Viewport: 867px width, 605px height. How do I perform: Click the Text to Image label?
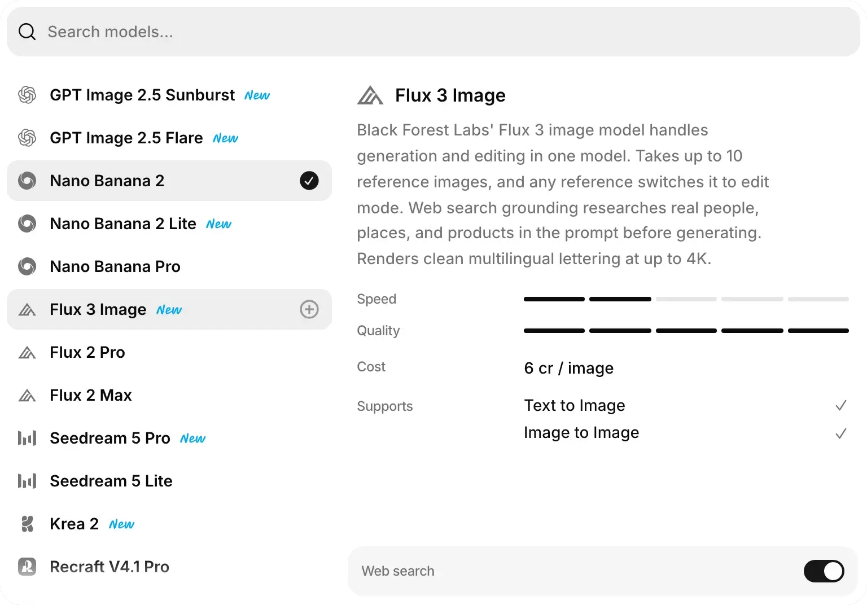575,405
